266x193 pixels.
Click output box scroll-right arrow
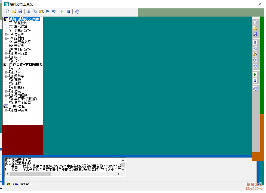(x=119, y=174)
